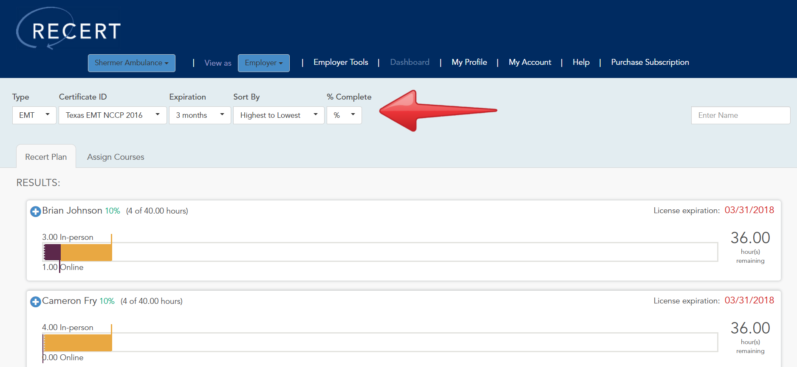Click the Recert logo
This screenshot has height=367, width=797.
pyautogui.click(x=69, y=29)
